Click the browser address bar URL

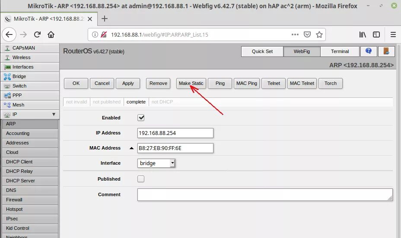coord(159,34)
